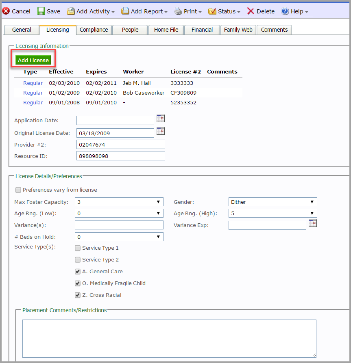Click the green Add License button
Screen dimensions: 351x363
coord(33,60)
